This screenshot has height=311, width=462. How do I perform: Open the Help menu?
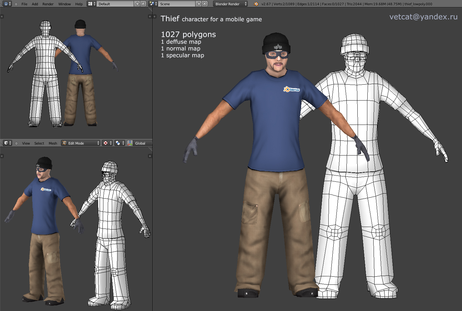point(79,4)
